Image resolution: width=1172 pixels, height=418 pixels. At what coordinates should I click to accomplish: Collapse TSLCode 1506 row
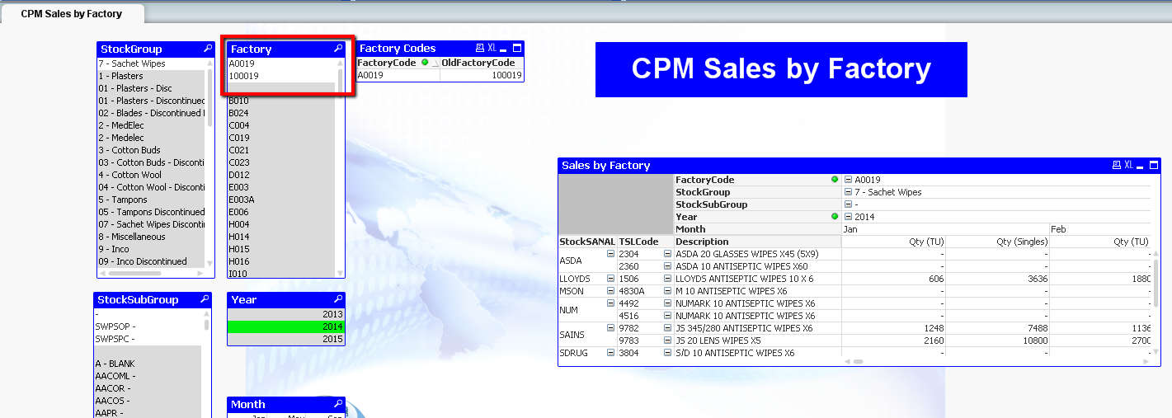pyautogui.click(x=667, y=279)
